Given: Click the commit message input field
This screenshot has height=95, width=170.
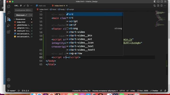Looking at the screenshot, I should tap(23, 10).
